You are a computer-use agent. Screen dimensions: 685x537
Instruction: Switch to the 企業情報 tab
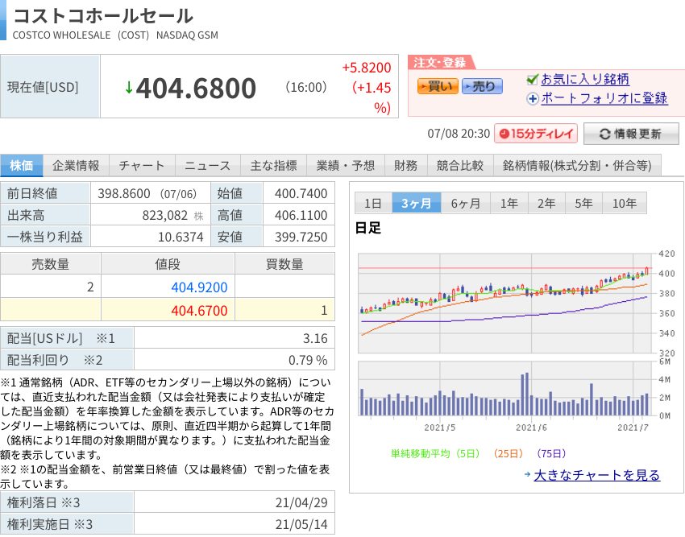point(76,166)
